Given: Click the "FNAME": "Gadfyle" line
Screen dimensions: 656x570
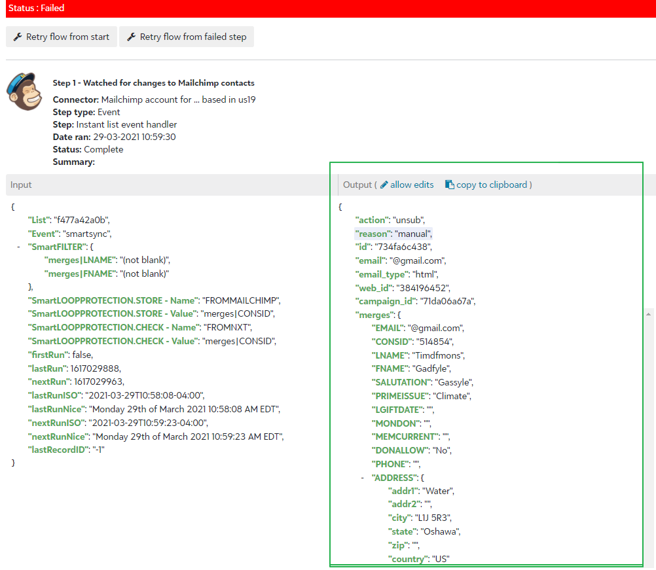Looking at the screenshot, I should (411, 368).
